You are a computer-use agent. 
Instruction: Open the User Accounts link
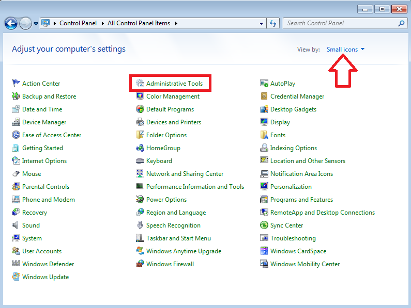(42, 251)
